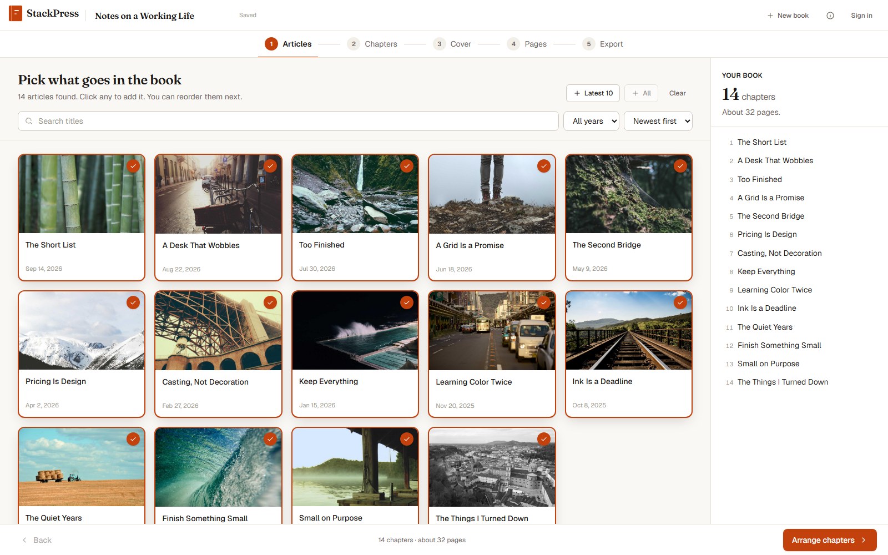Viewport: 888px width, 555px height.
Task: Go to the Export step
Action: (603, 44)
